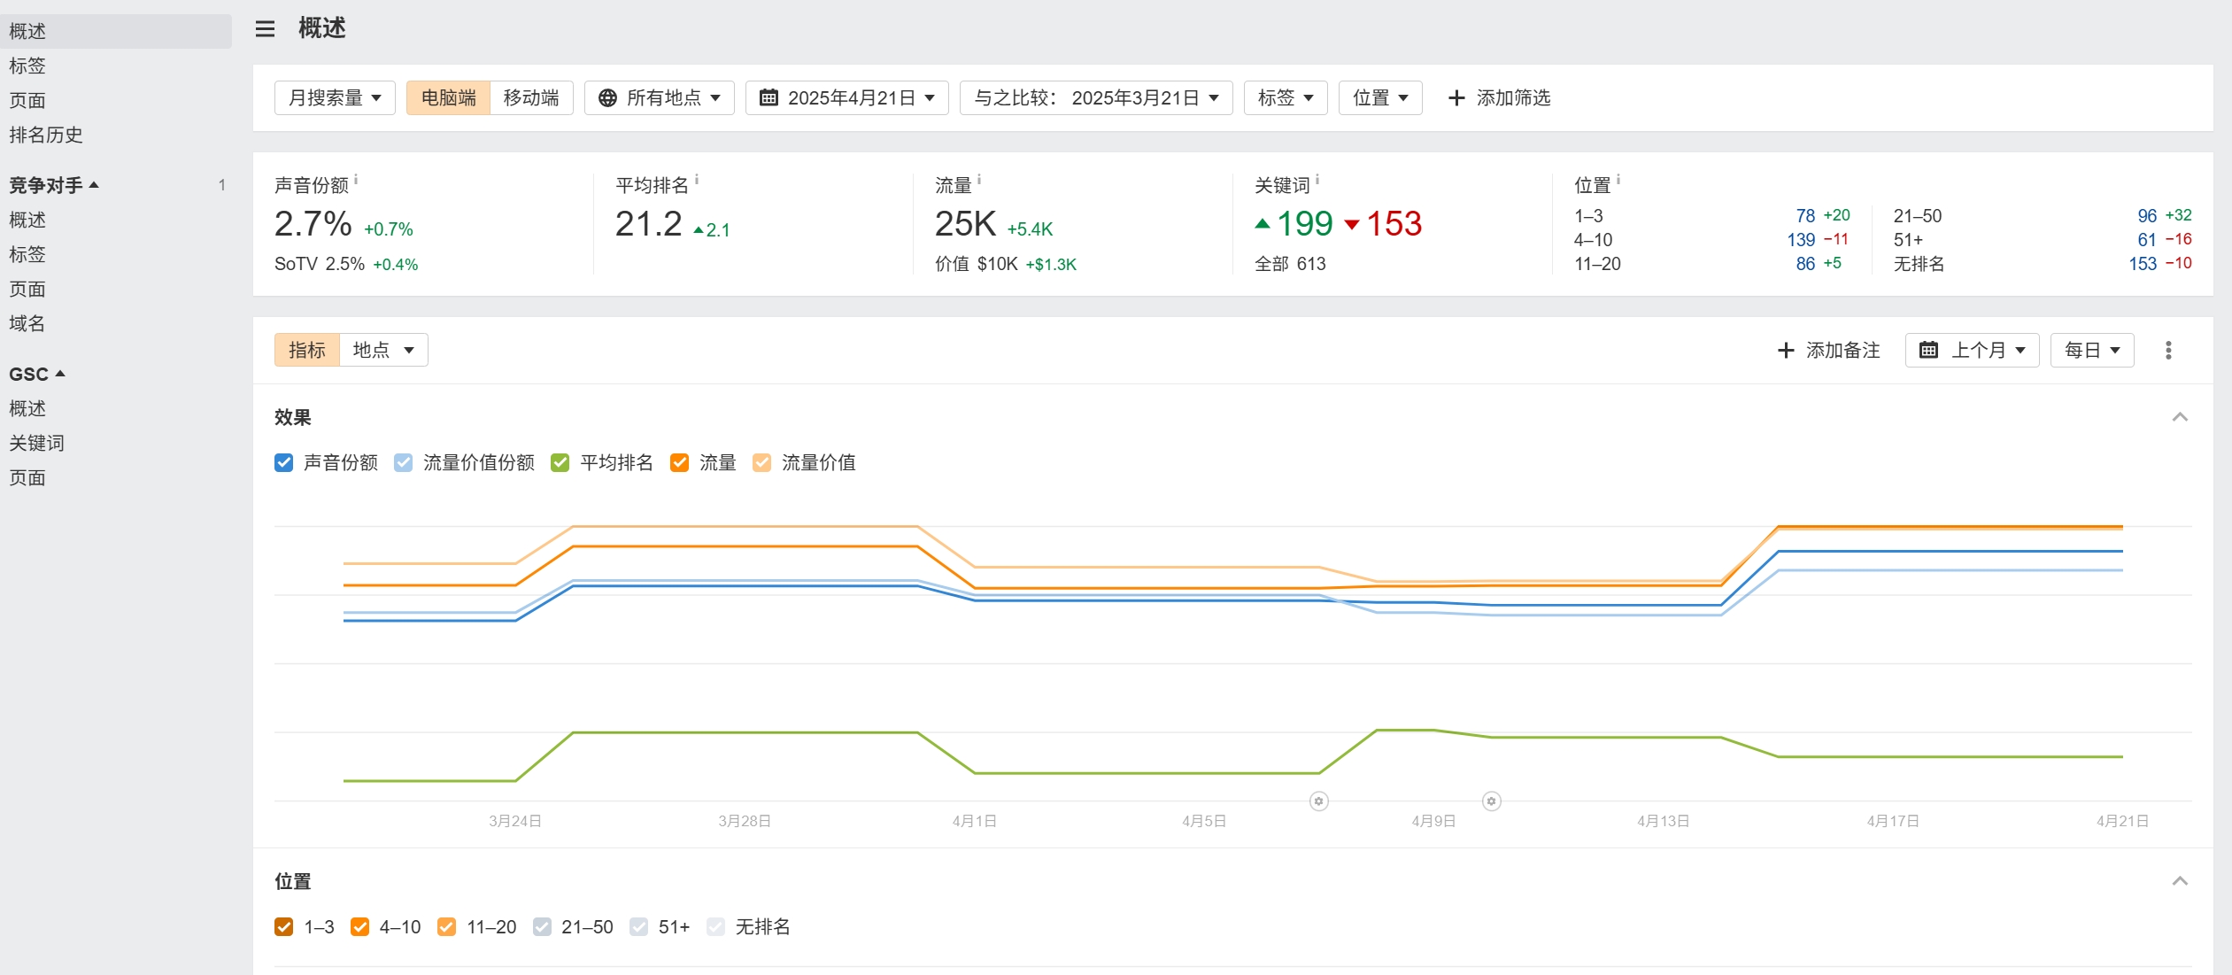Open the 所有地点 location dropdown

[x=660, y=98]
